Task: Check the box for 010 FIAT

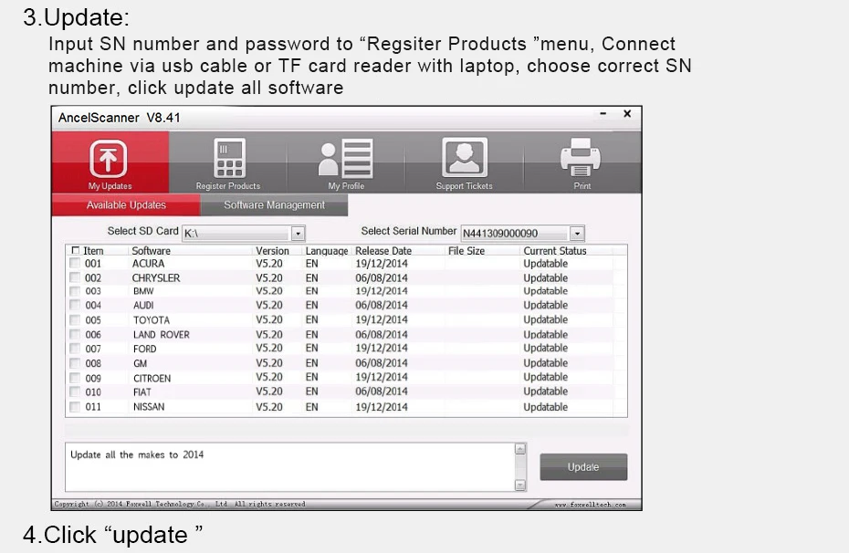Action: pyautogui.click(x=75, y=391)
